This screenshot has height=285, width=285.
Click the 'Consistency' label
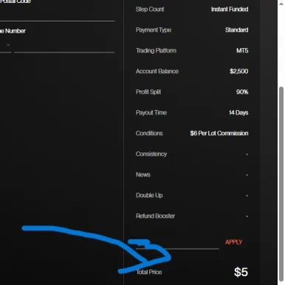coord(151,154)
